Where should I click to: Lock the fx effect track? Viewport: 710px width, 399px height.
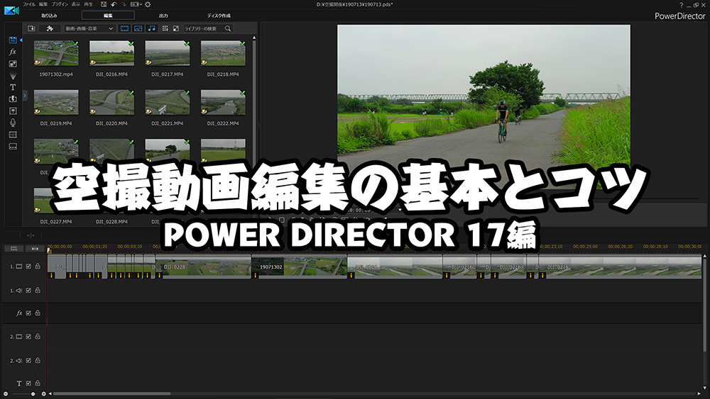click(x=38, y=313)
